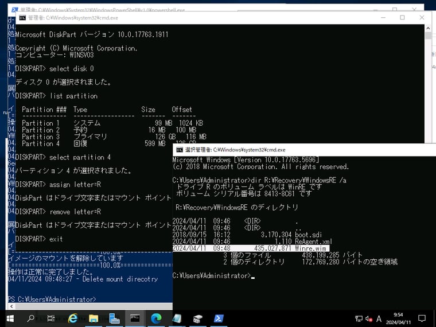Click 'Partition 4' row in list

(x=94, y=143)
